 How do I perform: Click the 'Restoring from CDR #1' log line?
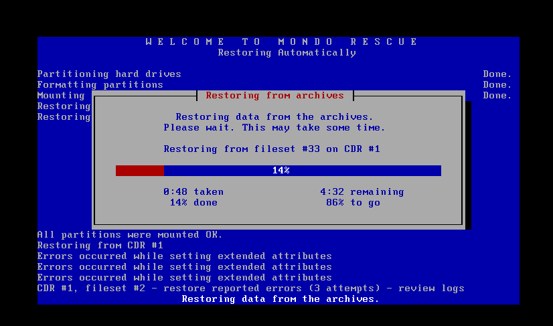coord(100,245)
